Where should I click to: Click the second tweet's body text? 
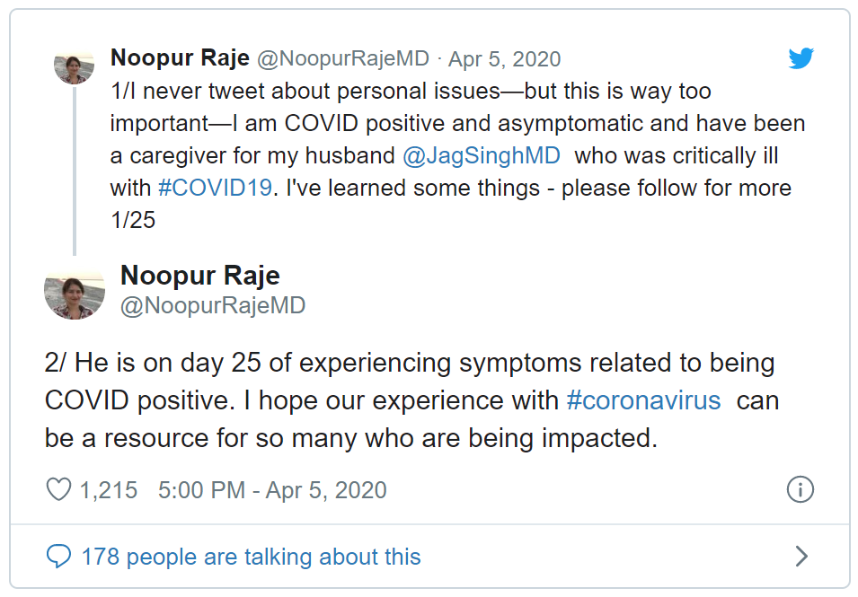coord(404,400)
